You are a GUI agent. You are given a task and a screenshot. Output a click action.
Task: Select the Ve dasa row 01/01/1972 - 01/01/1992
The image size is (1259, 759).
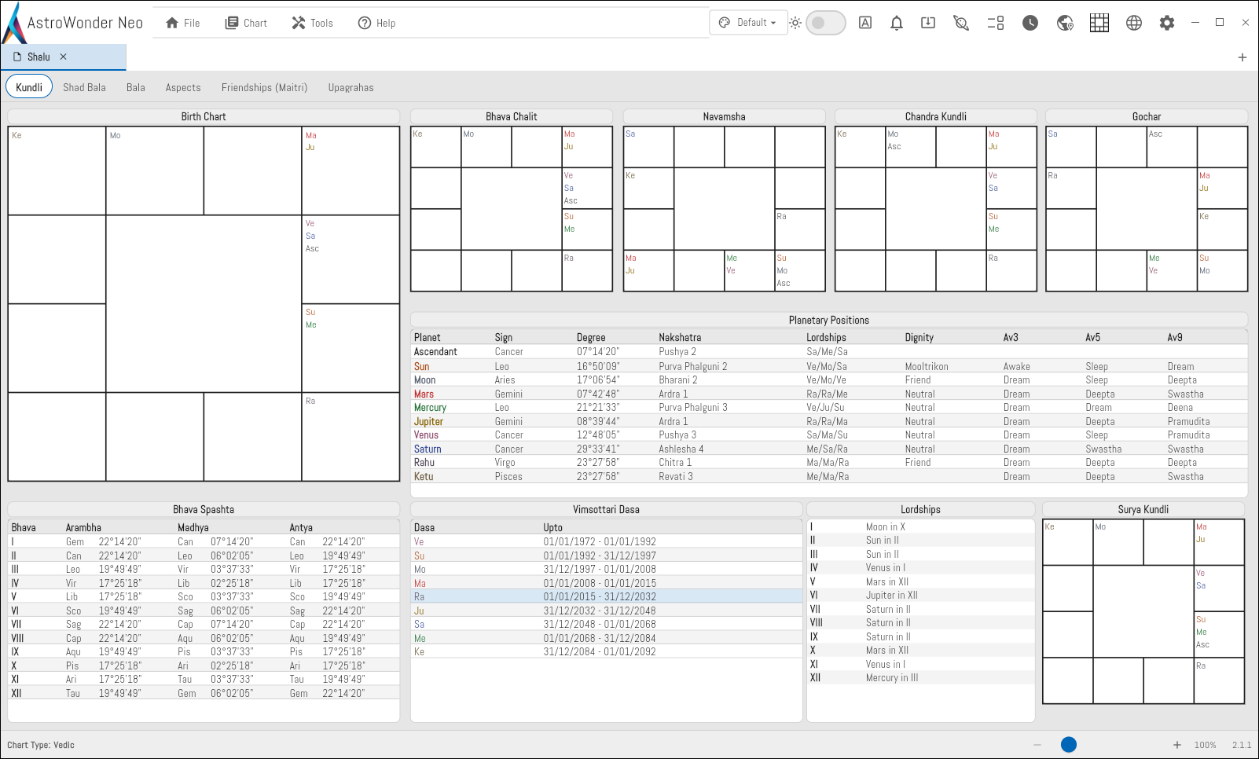tap(606, 541)
